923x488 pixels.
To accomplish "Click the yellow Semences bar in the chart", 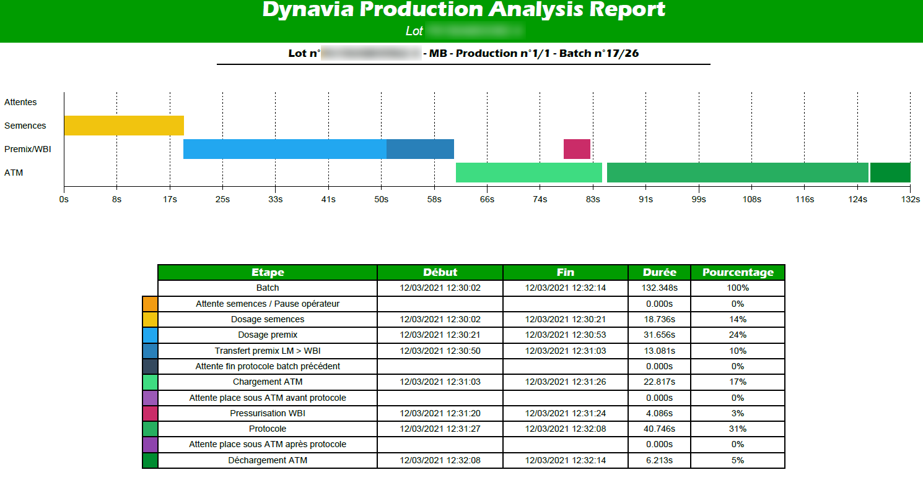I will point(124,125).
